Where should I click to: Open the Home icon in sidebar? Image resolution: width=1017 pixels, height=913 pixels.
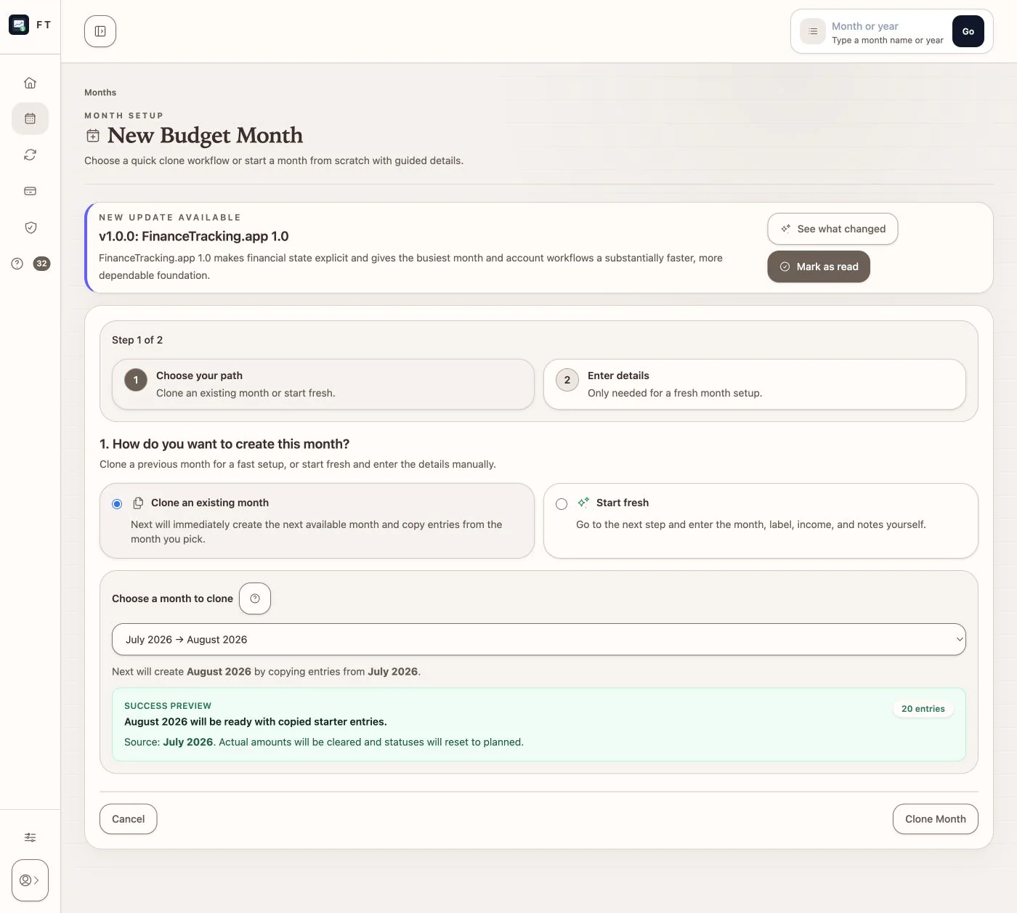(30, 83)
